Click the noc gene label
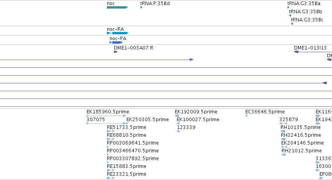Viewport: 332px width, 180px height. coord(111,4)
